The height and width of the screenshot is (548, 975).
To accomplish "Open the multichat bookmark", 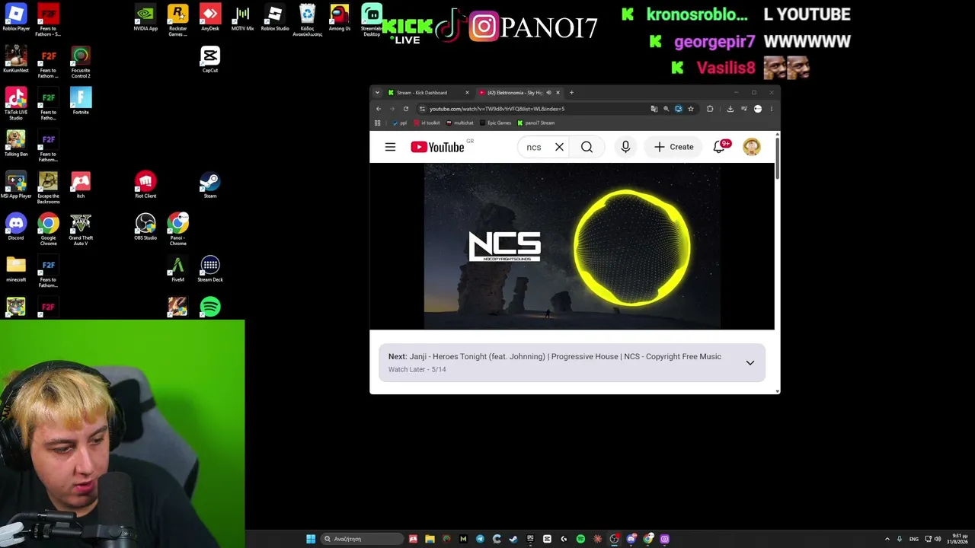I will point(460,123).
